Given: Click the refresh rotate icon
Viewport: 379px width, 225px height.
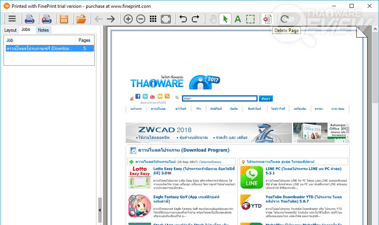Looking at the screenshot, I should click(285, 19).
